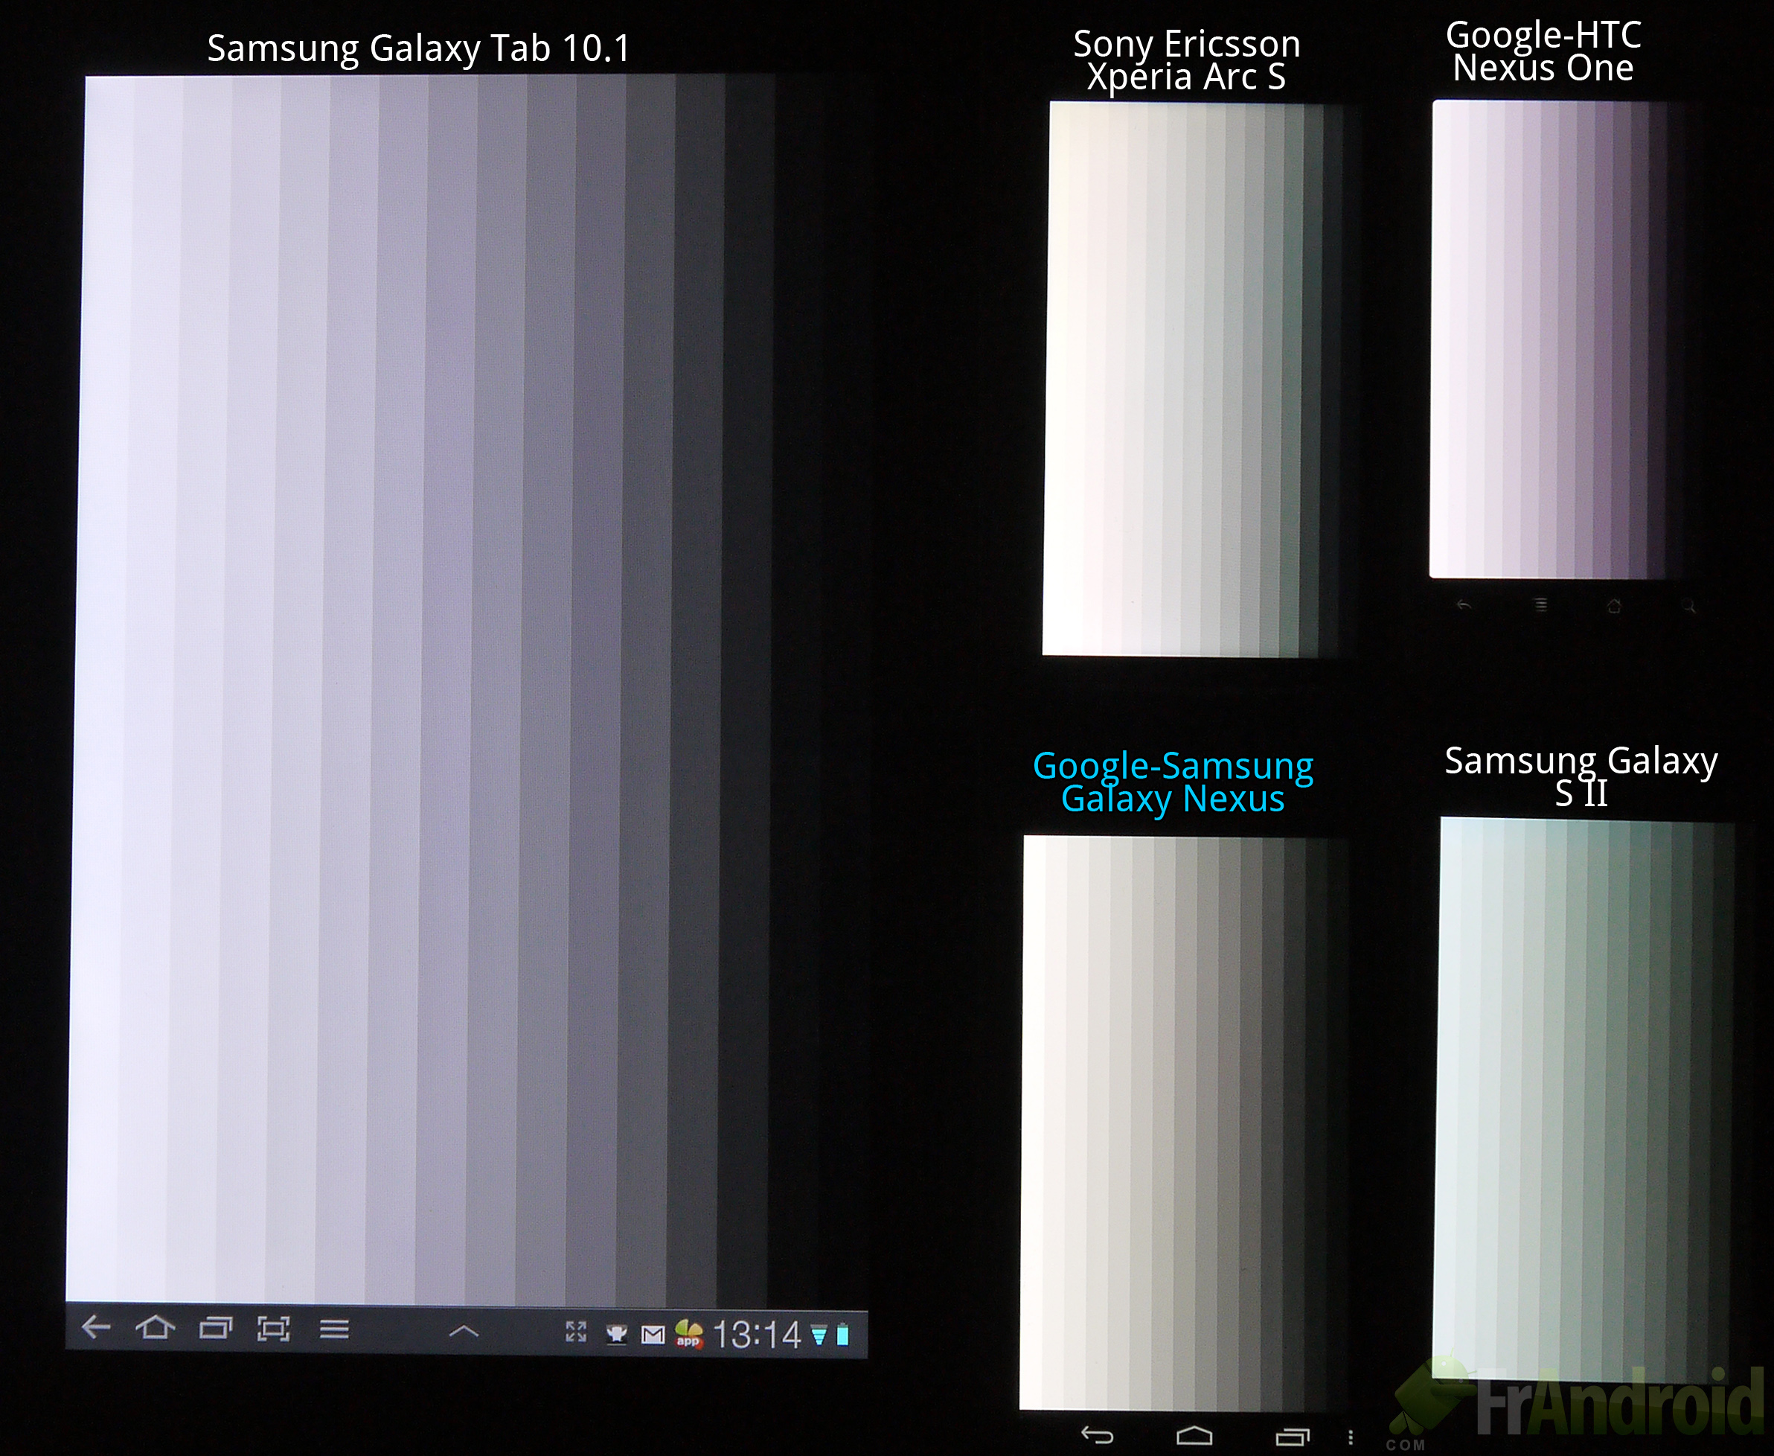The height and width of the screenshot is (1456, 1774).
Task: Tap the fullscreen arrows icon in the Tab status area
Action: 576,1332
